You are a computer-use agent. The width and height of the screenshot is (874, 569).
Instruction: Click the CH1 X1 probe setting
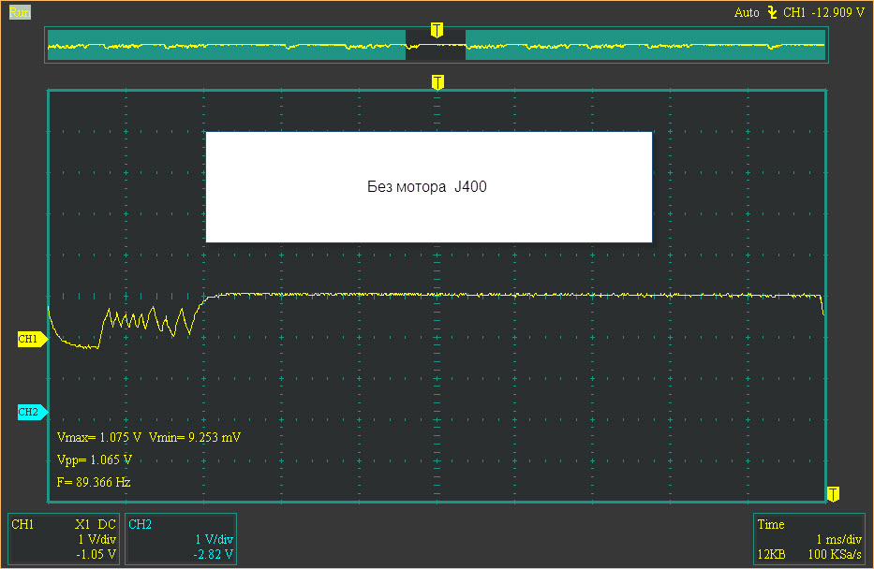click(x=82, y=524)
